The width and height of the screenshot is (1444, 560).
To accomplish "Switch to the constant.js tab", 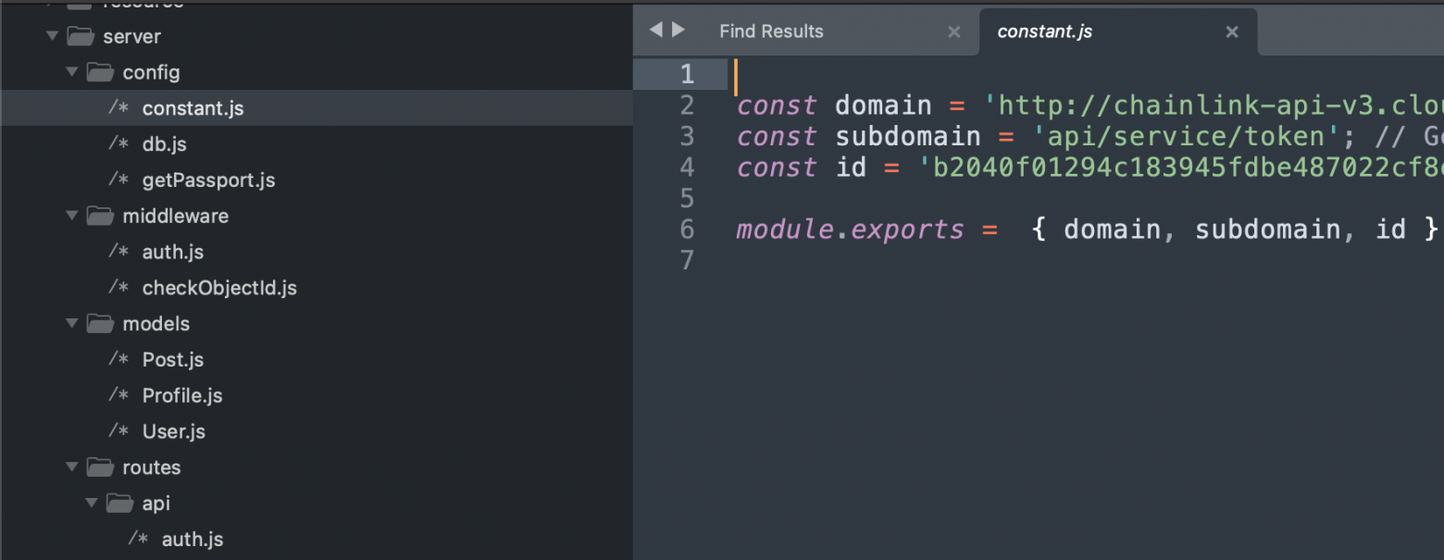I will (x=1044, y=31).
